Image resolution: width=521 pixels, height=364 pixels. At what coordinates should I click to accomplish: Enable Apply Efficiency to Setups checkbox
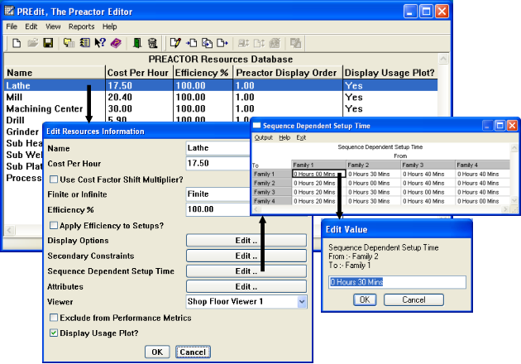tap(54, 225)
